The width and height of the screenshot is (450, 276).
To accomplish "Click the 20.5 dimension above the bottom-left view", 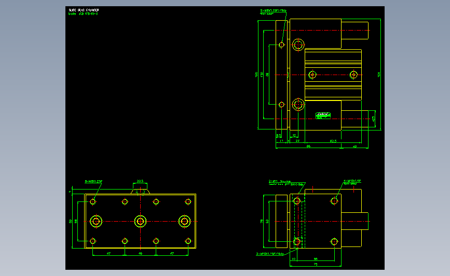I will pos(140,181).
